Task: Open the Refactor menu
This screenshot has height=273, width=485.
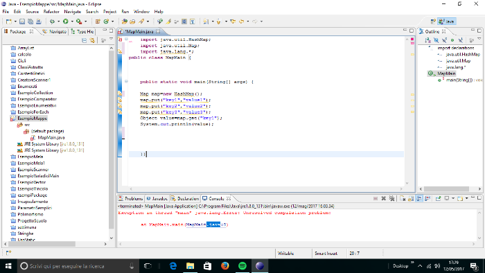Action: coord(51,12)
